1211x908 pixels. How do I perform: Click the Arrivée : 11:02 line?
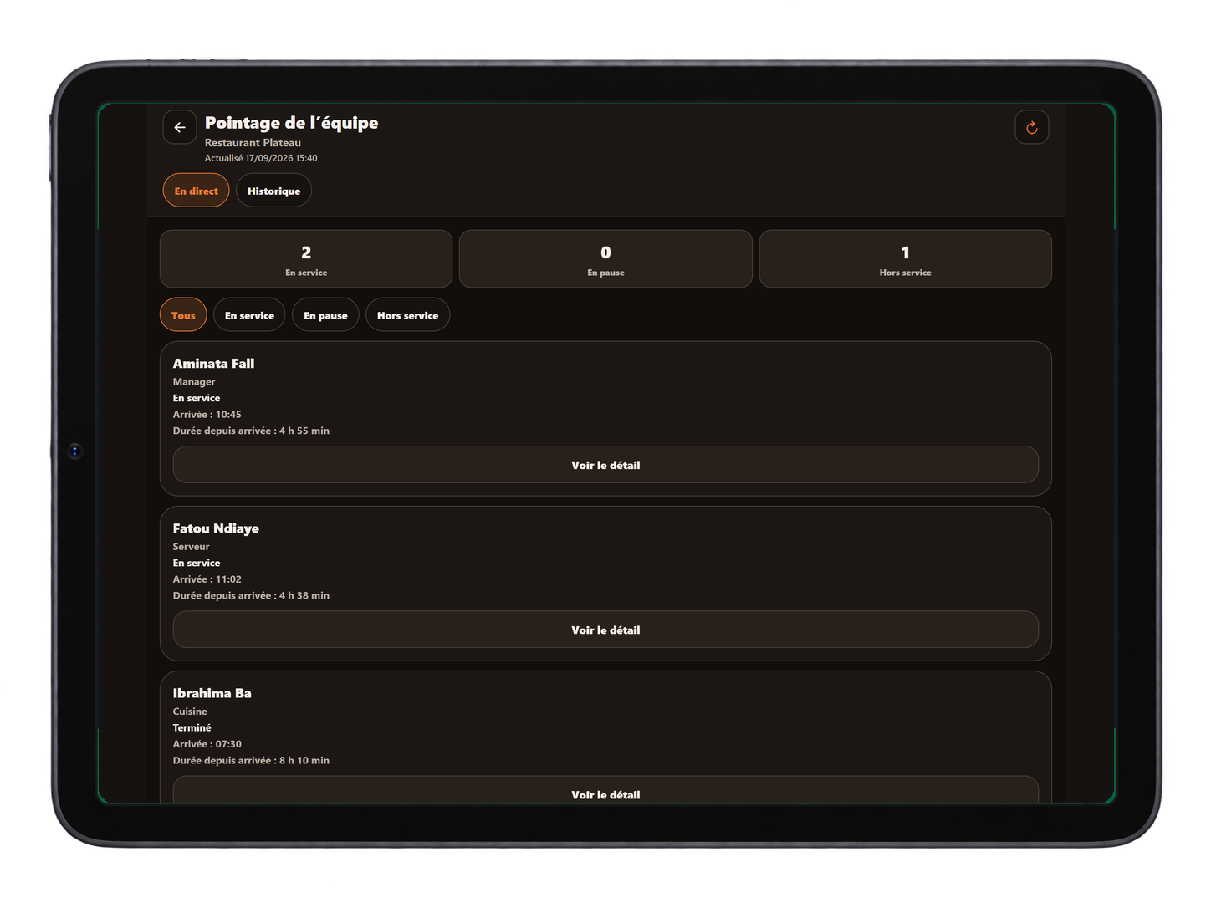[207, 579]
